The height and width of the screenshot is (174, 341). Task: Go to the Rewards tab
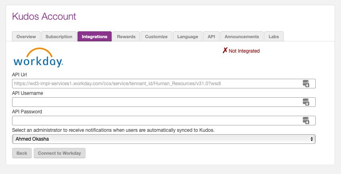[126, 37]
